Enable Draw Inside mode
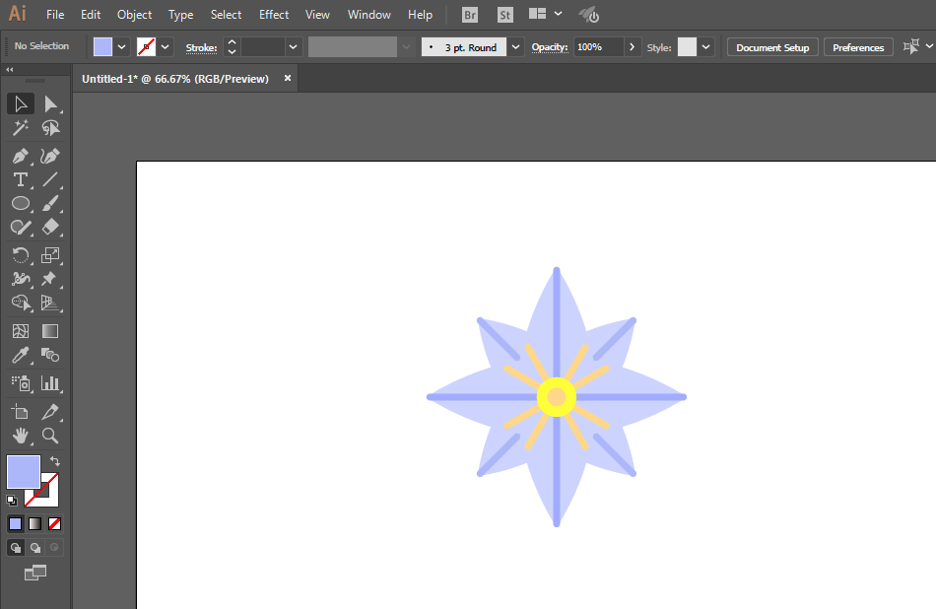Image resolution: width=936 pixels, height=609 pixels. 54,548
